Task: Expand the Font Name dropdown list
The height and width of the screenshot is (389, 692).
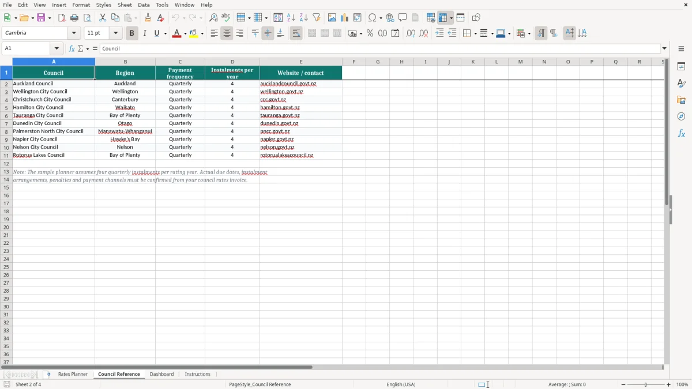Action: (74, 33)
